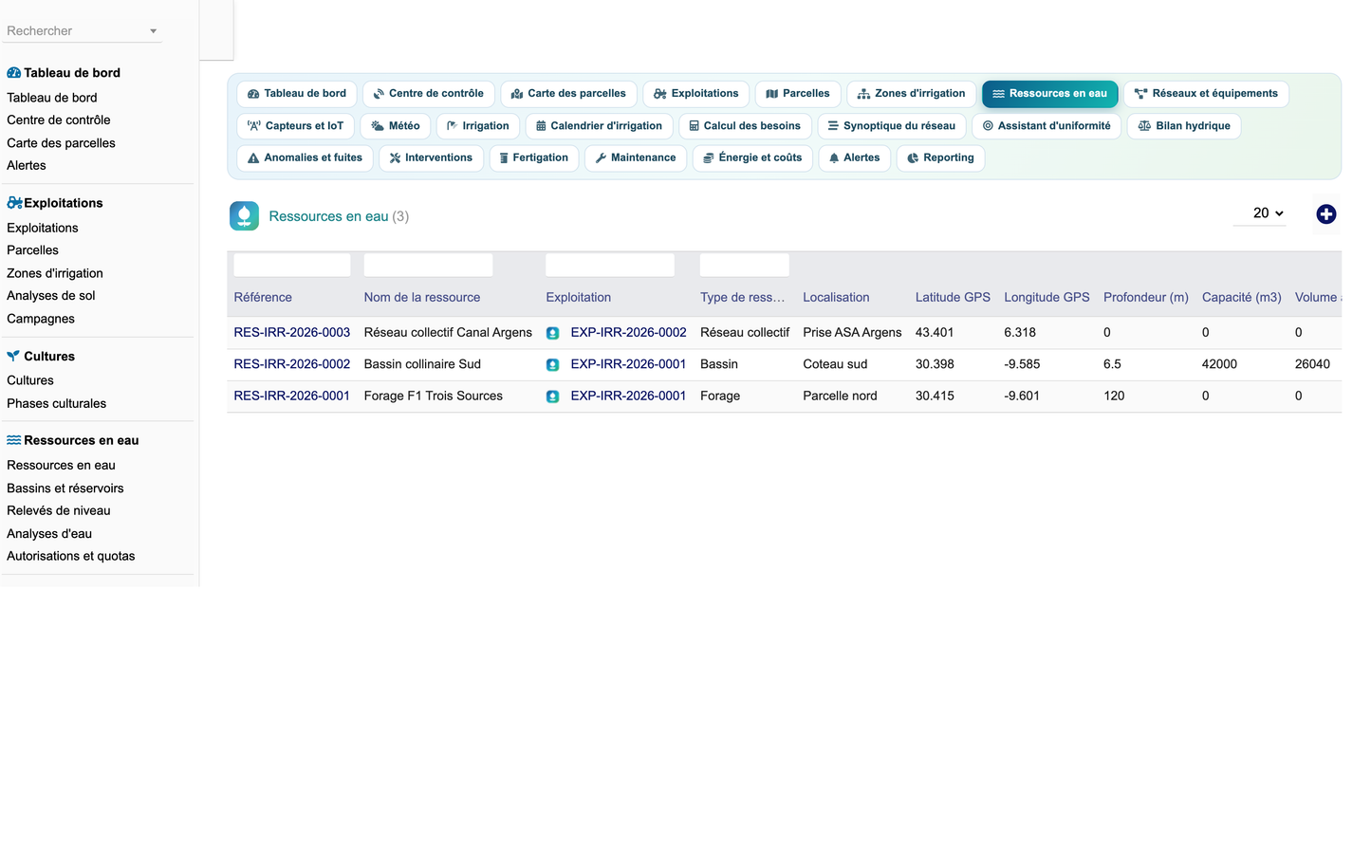Image resolution: width=1371 pixels, height=848 pixels.
Task: Open the Parcelles tab in top bar
Action: (x=798, y=94)
